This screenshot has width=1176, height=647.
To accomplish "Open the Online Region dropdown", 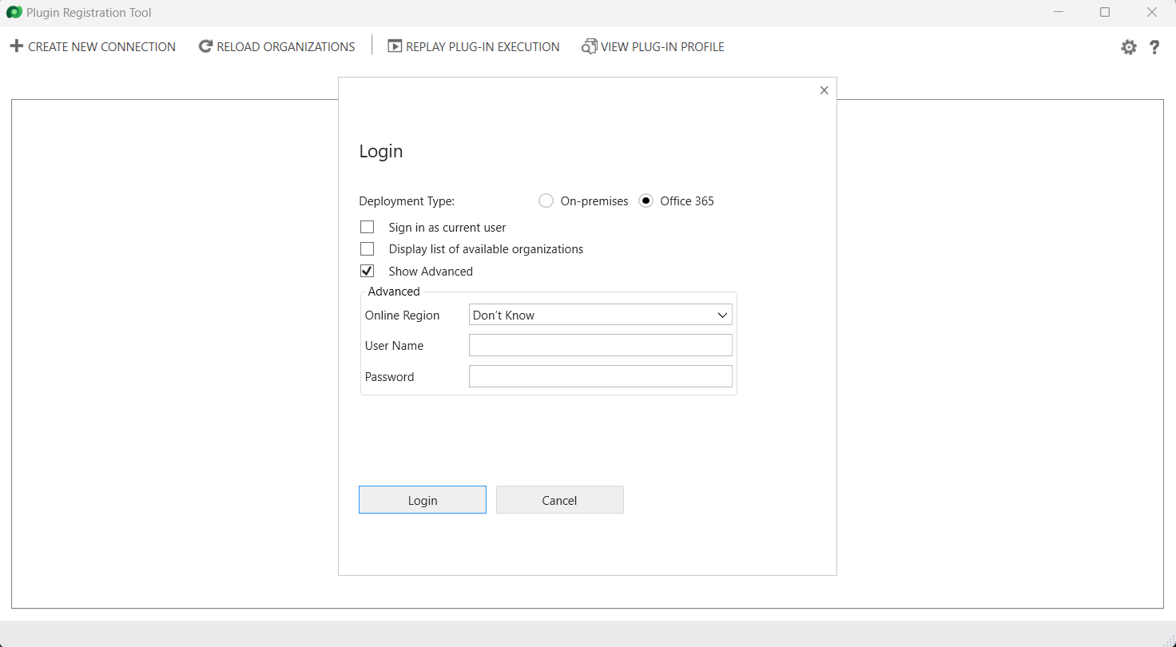I will pyautogui.click(x=601, y=315).
